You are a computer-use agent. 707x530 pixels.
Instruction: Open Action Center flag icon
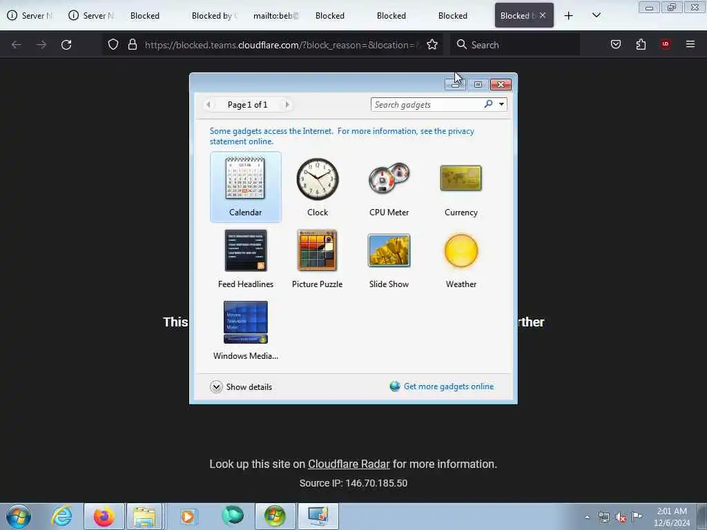(637, 517)
